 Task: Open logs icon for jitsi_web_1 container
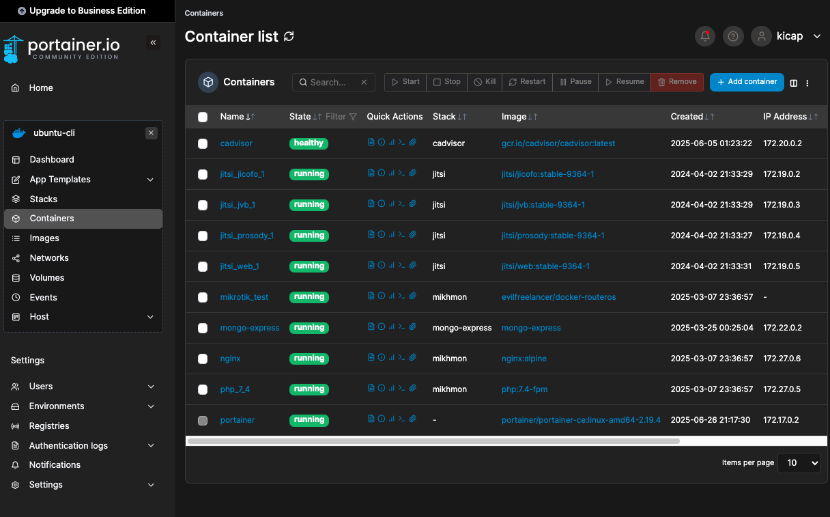371,266
